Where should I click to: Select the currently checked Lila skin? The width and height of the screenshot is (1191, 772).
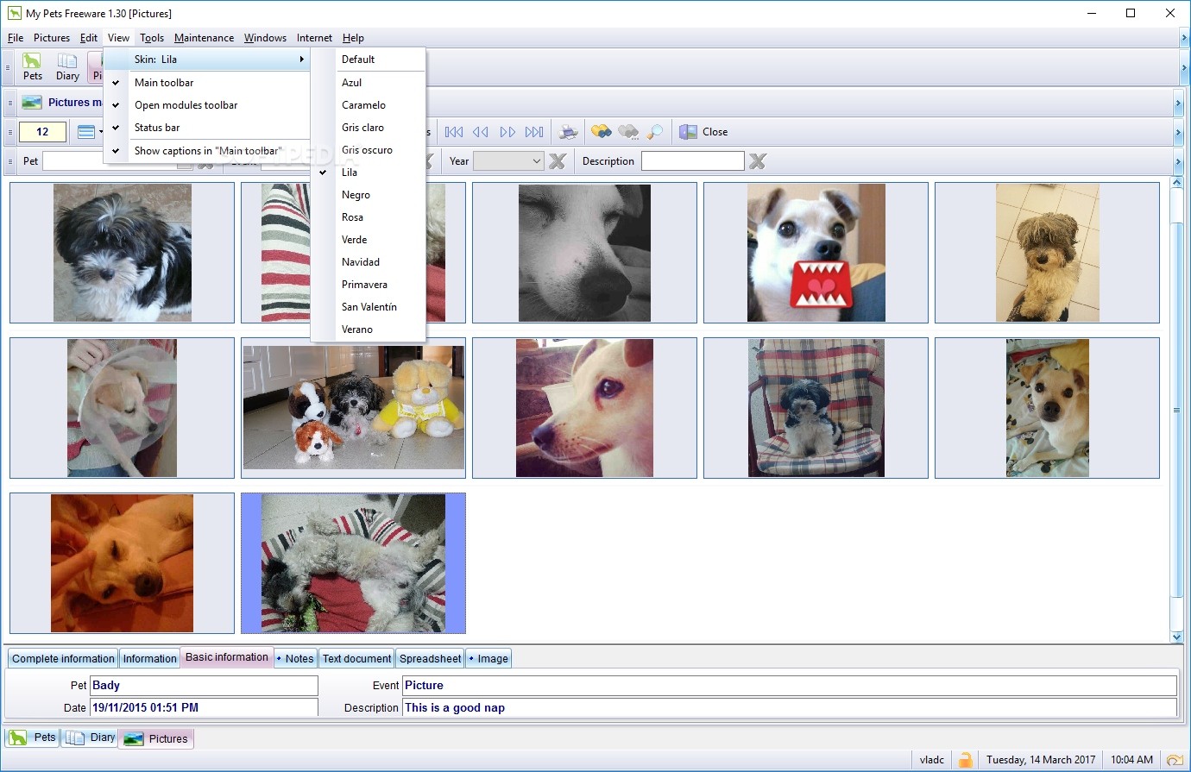click(369, 173)
